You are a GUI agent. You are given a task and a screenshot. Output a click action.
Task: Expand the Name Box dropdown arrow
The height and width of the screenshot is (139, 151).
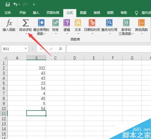coord(26,48)
